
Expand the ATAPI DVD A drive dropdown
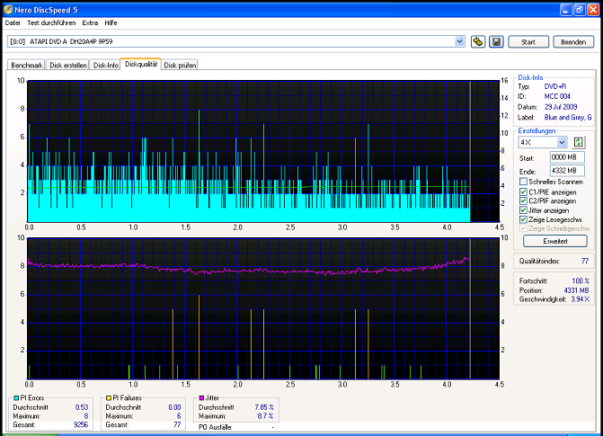point(459,41)
